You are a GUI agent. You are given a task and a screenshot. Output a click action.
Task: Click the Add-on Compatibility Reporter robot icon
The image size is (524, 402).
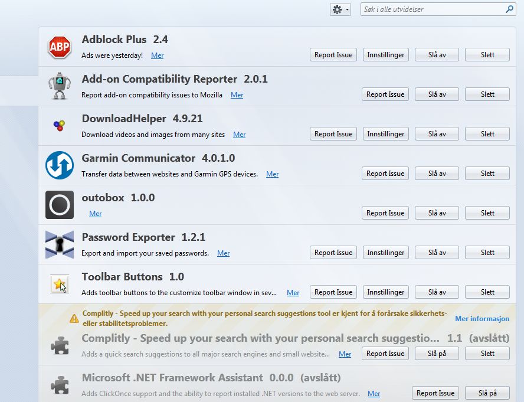coord(60,86)
